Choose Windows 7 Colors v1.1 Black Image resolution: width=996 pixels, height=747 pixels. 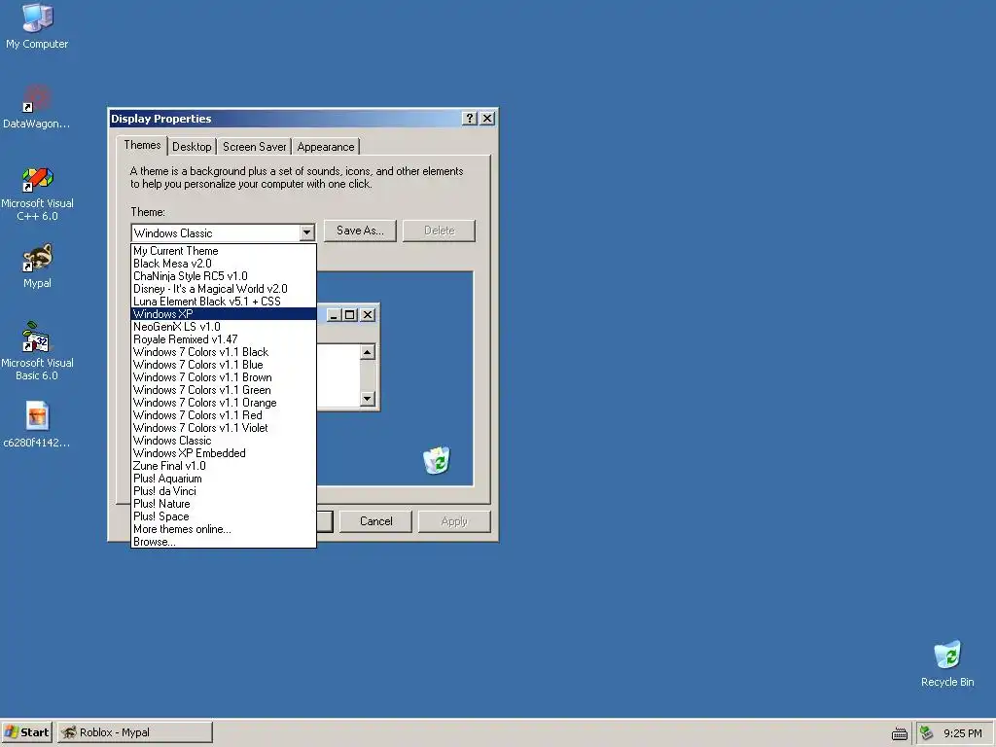click(224, 352)
